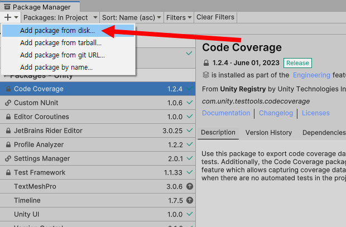Click link icon beside Settings Manager
Viewport: 346px width, 227px height.
pyautogui.click(x=8, y=158)
